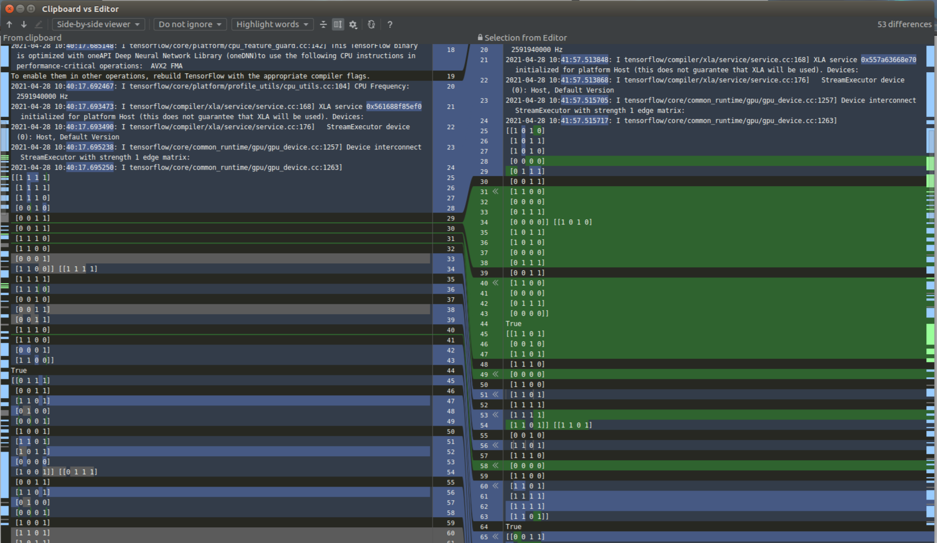Open the Do not ignore whitespace dropdown
This screenshot has width=937, height=543.
click(x=190, y=24)
